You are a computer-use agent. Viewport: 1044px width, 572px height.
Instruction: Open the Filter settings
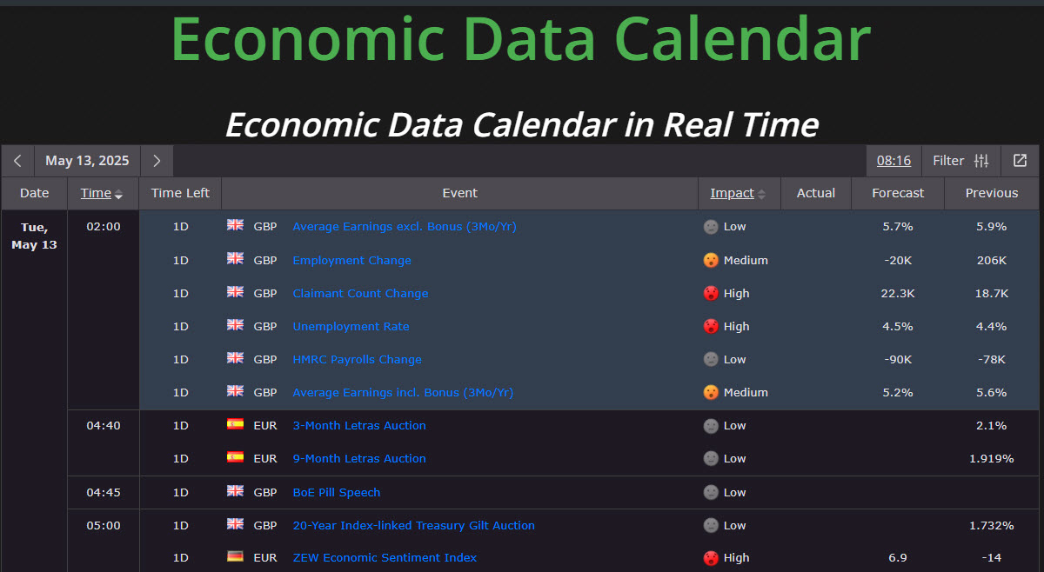tap(960, 161)
